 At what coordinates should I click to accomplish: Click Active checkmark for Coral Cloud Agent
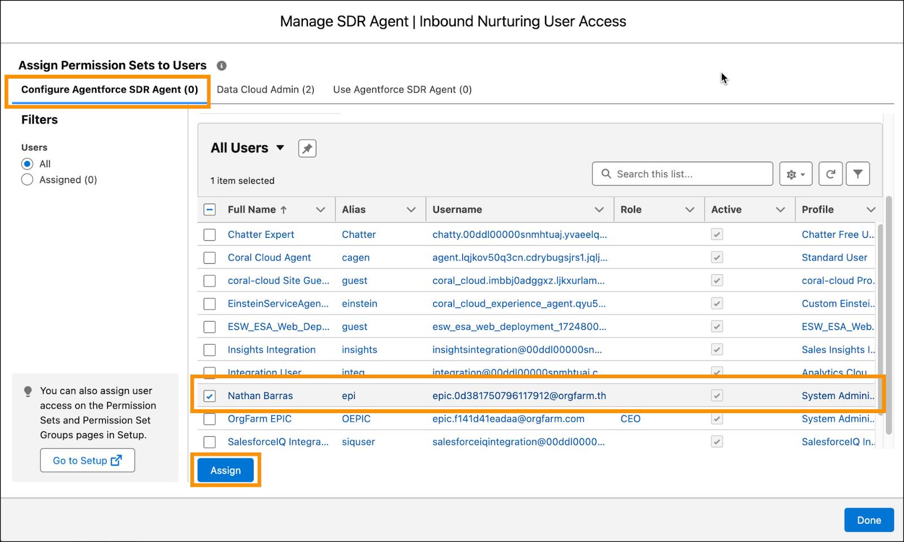(717, 258)
